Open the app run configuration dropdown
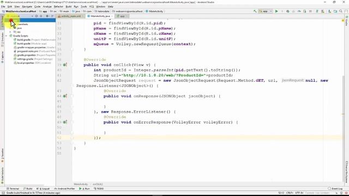349x196 pixels. point(266,11)
